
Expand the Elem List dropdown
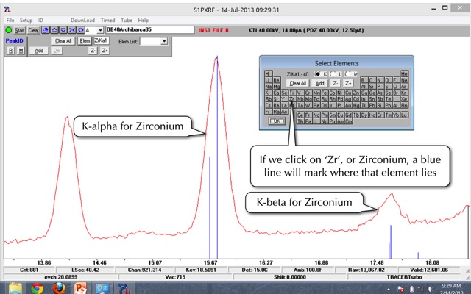point(164,41)
